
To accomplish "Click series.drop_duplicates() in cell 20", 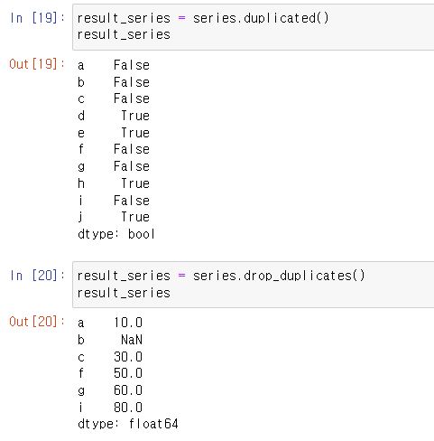I will point(279,276).
